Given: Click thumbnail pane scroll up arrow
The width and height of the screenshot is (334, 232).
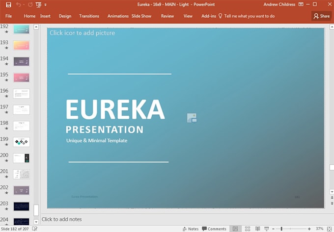Looking at the screenshot, I should coord(36,27).
